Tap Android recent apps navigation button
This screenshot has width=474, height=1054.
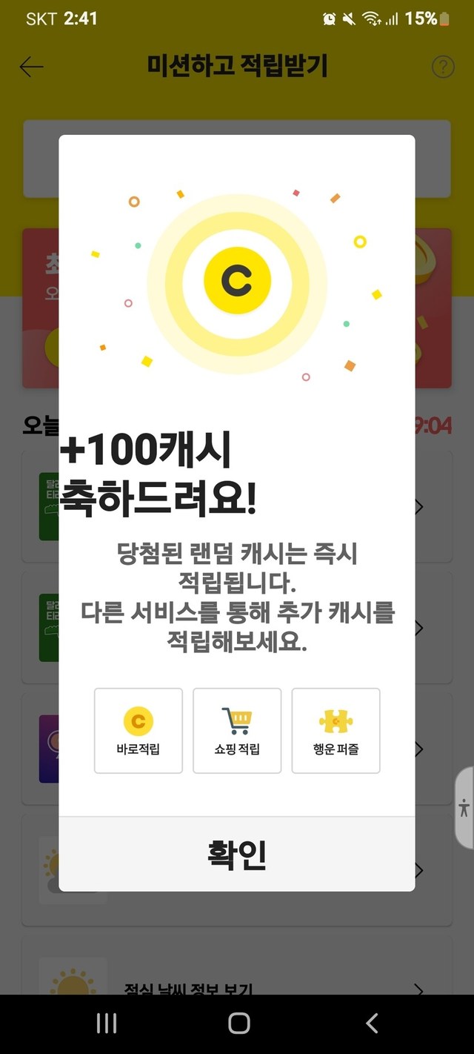pyautogui.click(x=107, y=1024)
